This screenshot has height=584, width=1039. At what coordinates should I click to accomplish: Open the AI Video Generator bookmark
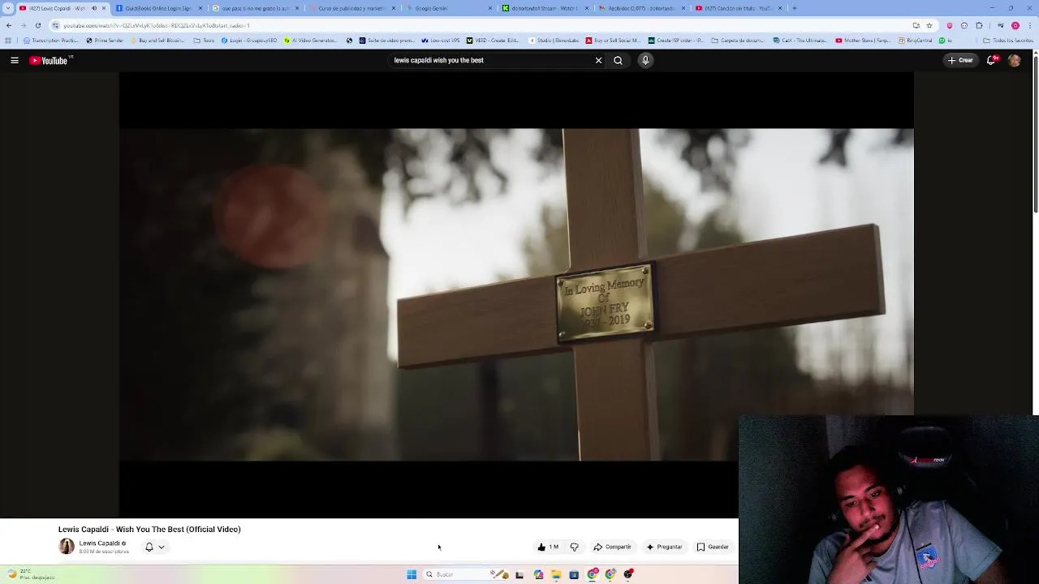coord(310,41)
